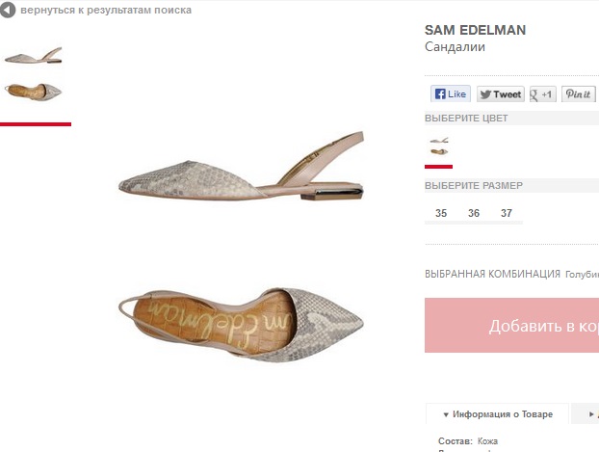The width and height of the screenshot is (599, 452).
Task: Click the Google +1 button
Action: pyautogui.click(x=543, y=94)
